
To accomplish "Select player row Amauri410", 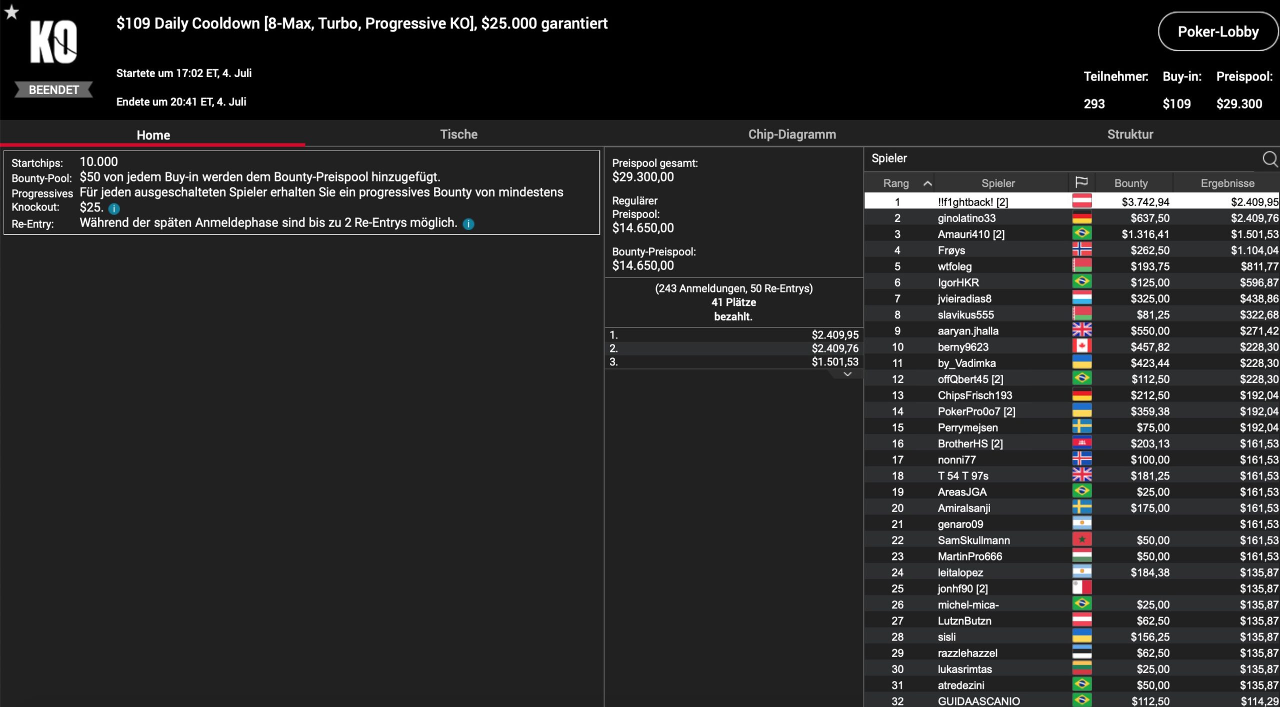I will 970,234.
